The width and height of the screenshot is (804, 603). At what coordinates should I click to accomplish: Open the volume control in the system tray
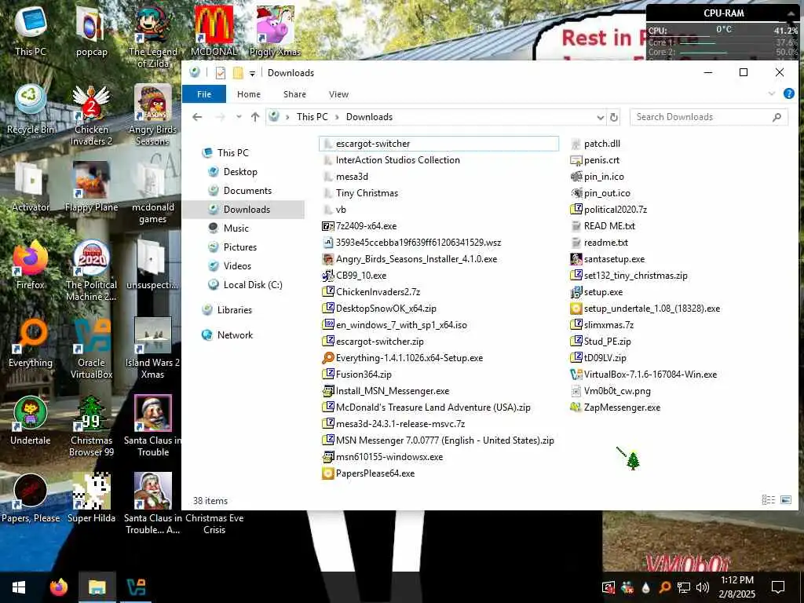tap(703, 587)
